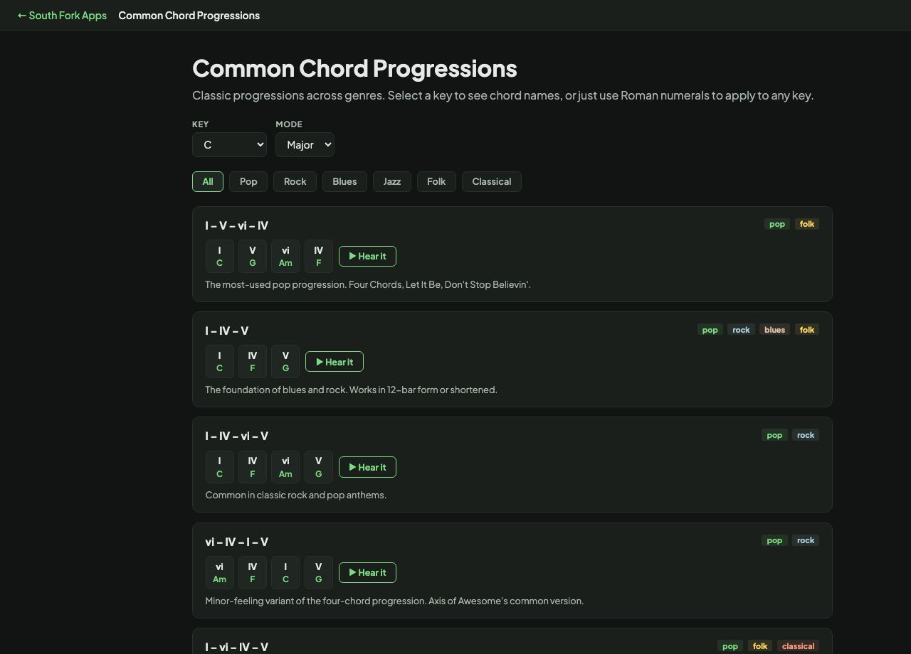Click the rock tag on I – IV – vi – V card
Screen dimensions: 911x654
coord(806,435)
